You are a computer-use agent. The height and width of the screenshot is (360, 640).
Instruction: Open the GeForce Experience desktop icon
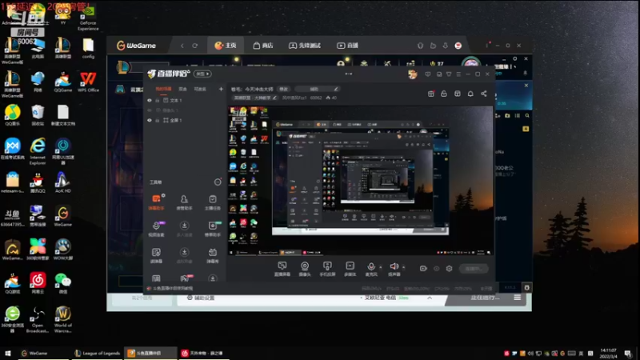point(88,18)
